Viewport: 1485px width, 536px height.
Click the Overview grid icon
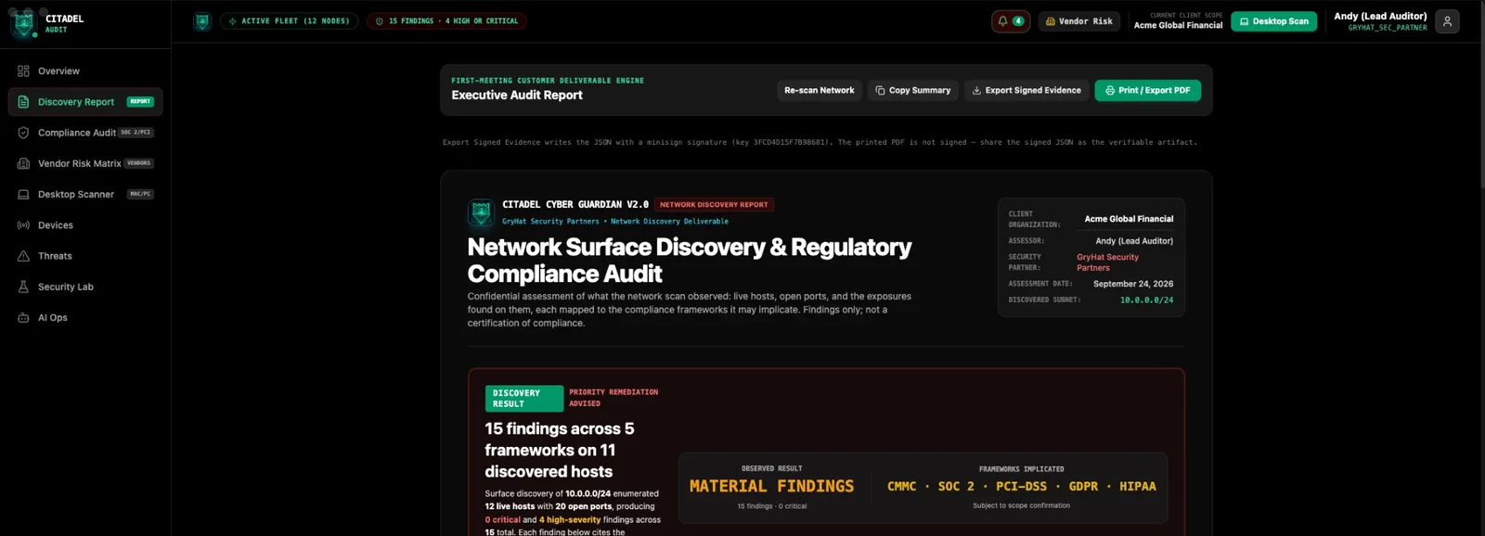coord(23,70)
